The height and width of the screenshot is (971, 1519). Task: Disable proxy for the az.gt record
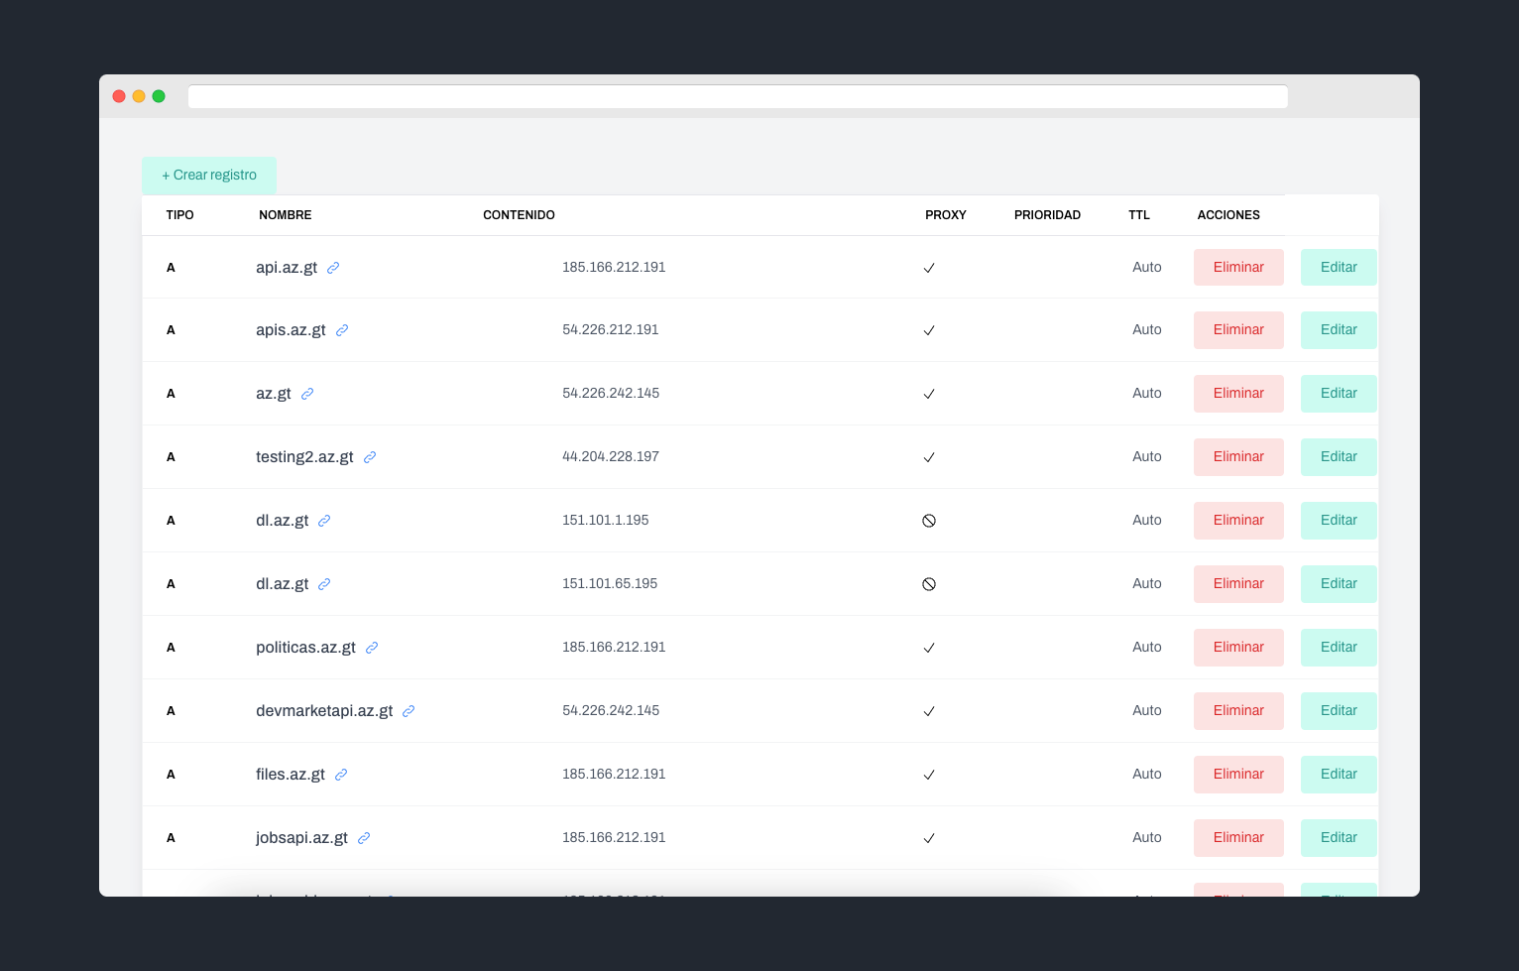click(929, 393)
